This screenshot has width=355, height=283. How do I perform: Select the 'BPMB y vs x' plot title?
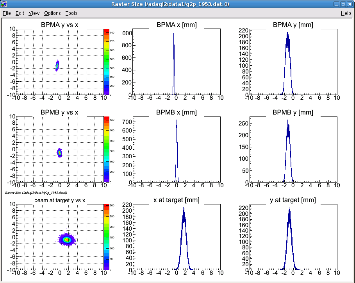point(59,113)
